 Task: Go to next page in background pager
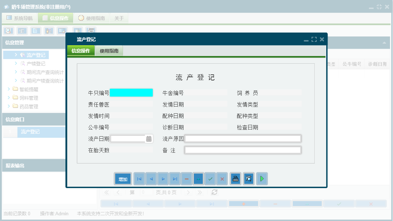(x=188, y=192)
